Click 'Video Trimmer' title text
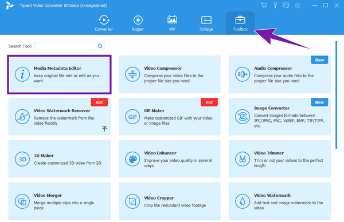This screenshot has height=222, width=344. click(269, 153)
